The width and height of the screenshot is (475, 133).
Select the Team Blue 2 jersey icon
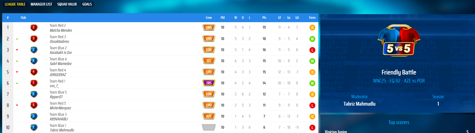pos(34,50)
